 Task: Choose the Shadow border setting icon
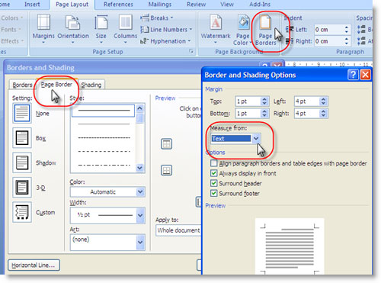tap(22, 162)
